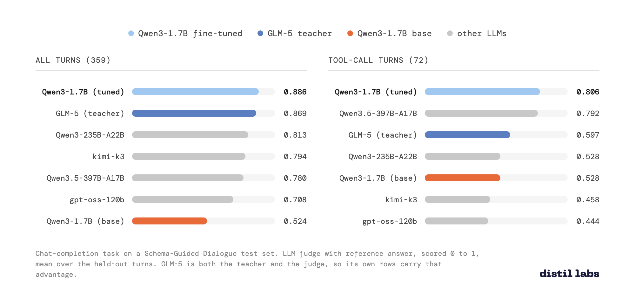Click the GLM-5 teacher bar scoring 0.597
635x298 pixels.
pyautogui.click(x=467, y=135)
